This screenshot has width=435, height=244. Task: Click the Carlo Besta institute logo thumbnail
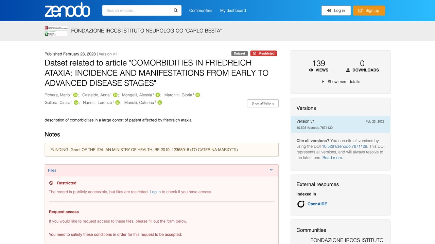click(x=56, y=31)
